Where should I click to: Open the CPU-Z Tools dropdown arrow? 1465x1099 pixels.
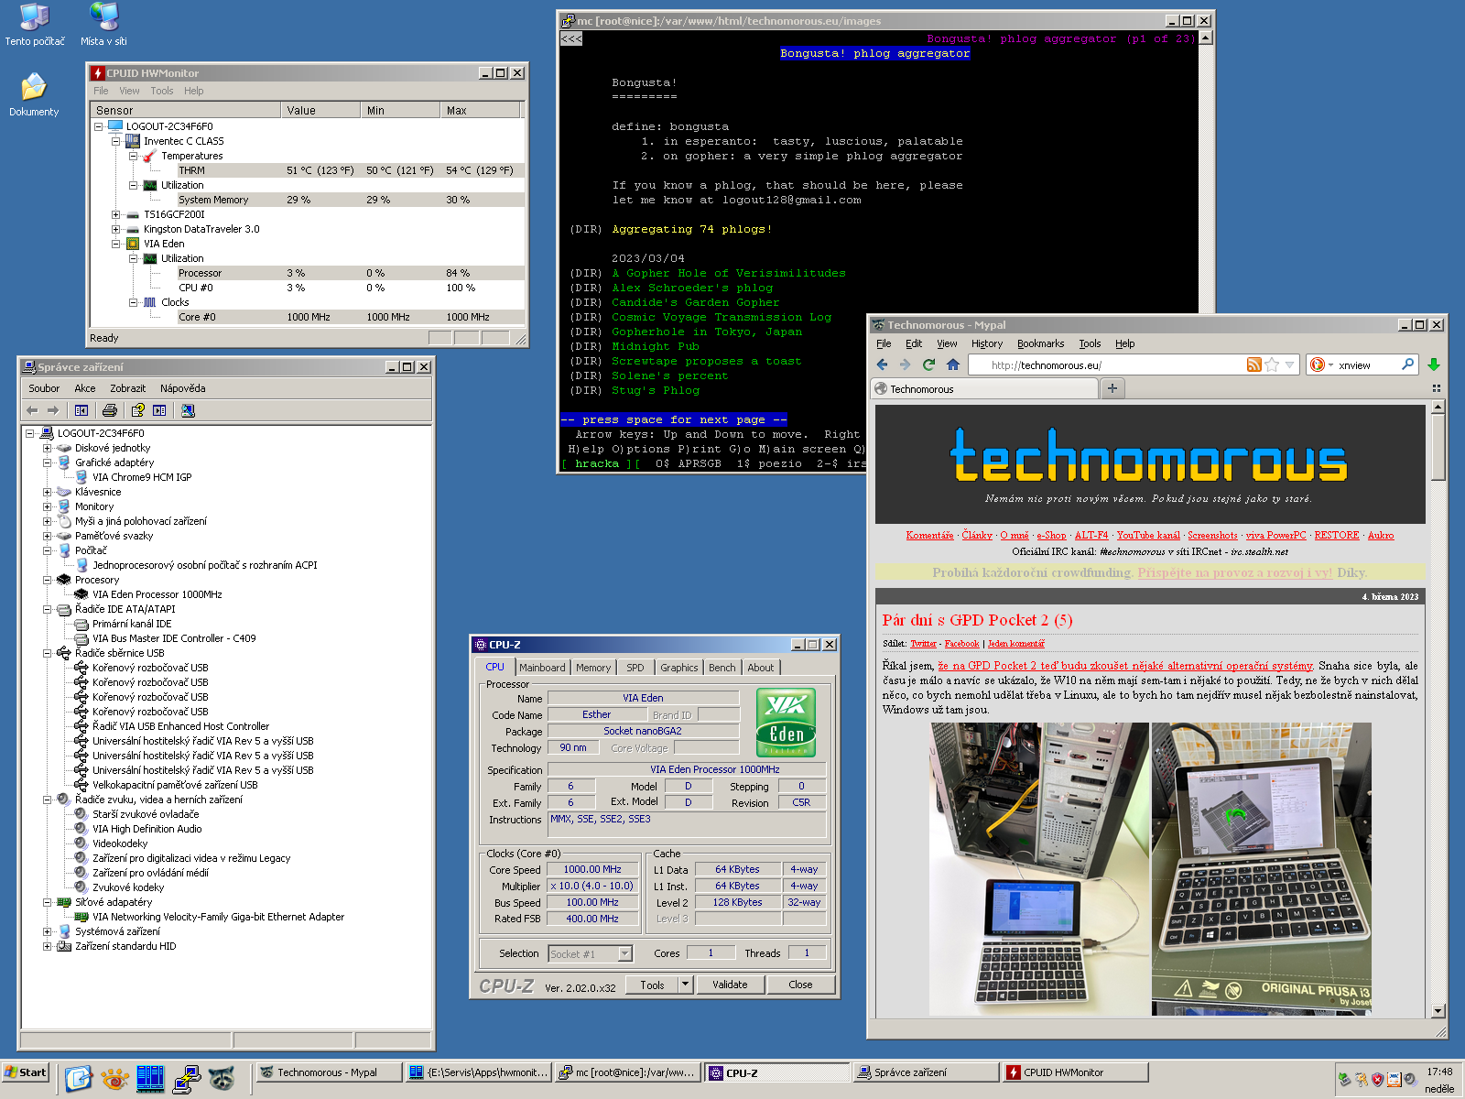pyautogui.click(x=685, y=985)
